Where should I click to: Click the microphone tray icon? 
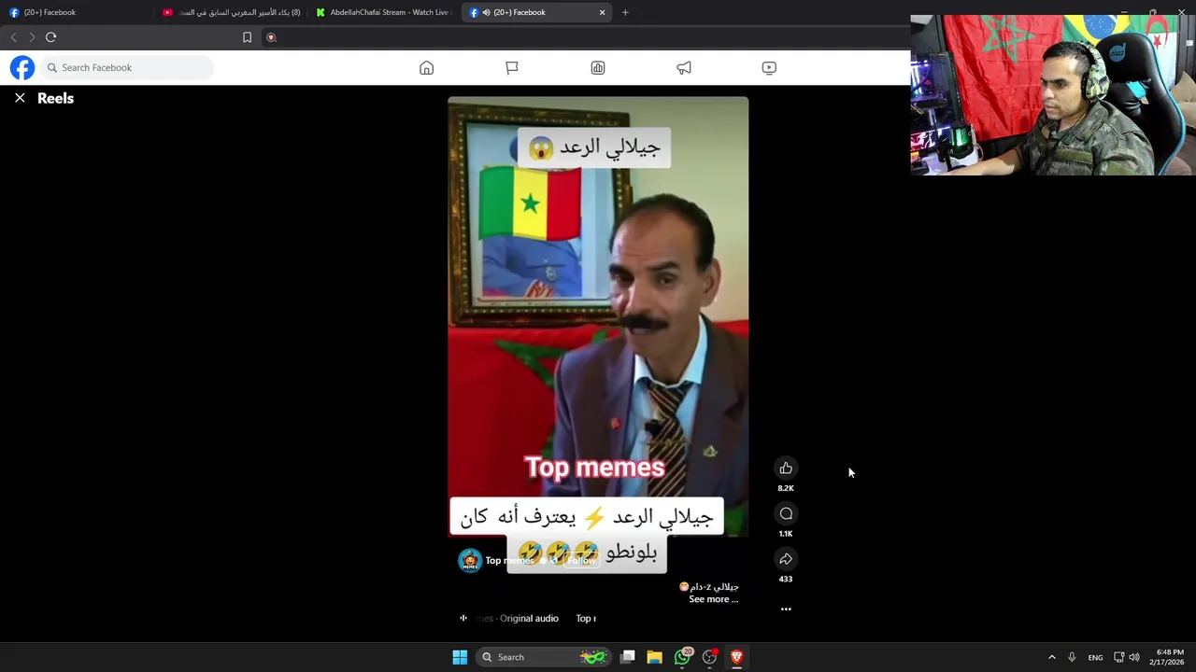tap(1072, 657)
